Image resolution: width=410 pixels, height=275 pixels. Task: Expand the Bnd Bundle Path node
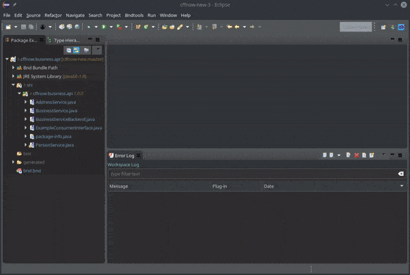(13, 68)
